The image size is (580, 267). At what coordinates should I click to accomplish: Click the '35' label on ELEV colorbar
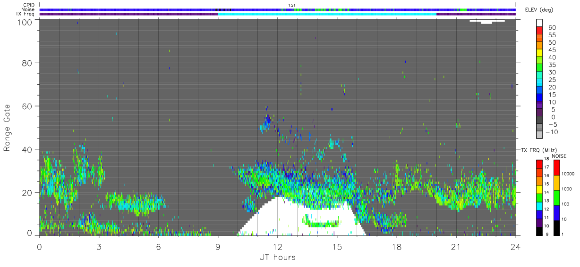tap(552, 65)
